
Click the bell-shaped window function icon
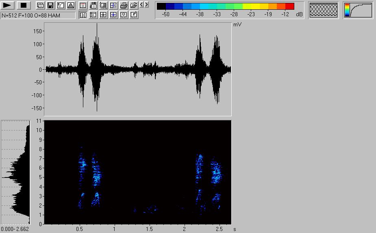click(71, 5)
